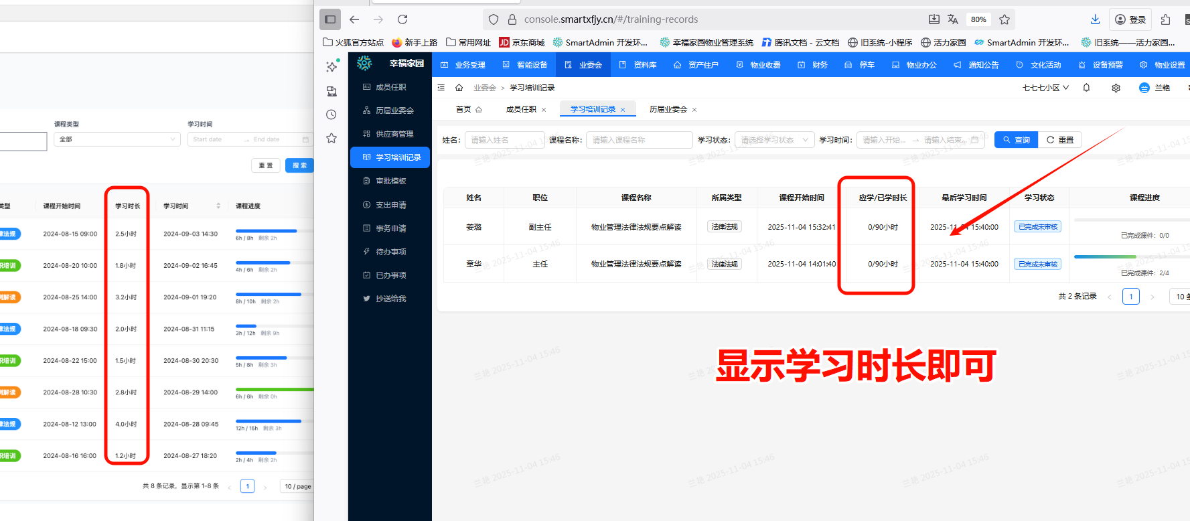The height and width of the screenshot is (521, 1190).
Task: Open the 业务受理 top menu
Action: 463,65
